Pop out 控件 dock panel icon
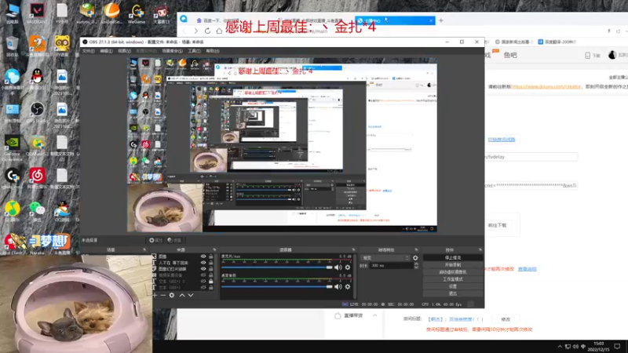Viewport: 628px width, 353px height. [480, 249]
